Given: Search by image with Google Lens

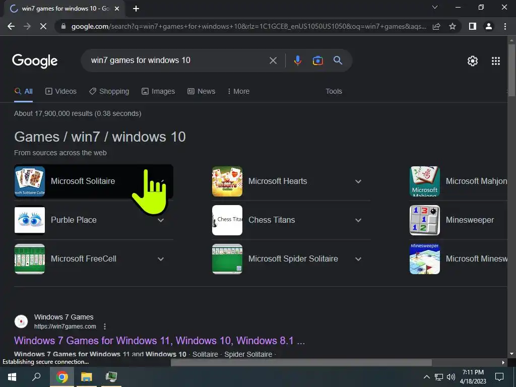Looking at the screenshot, I should [x=317, y=60].
